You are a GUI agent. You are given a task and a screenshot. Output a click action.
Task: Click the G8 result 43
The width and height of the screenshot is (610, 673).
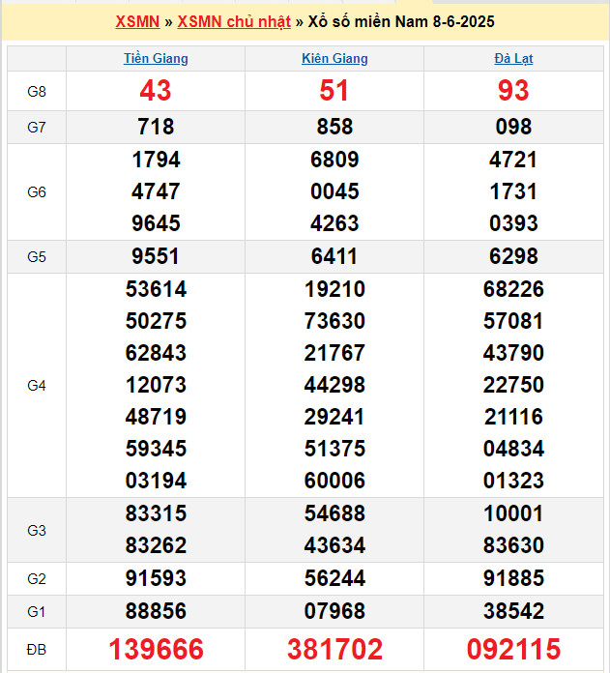coord(156,91)
